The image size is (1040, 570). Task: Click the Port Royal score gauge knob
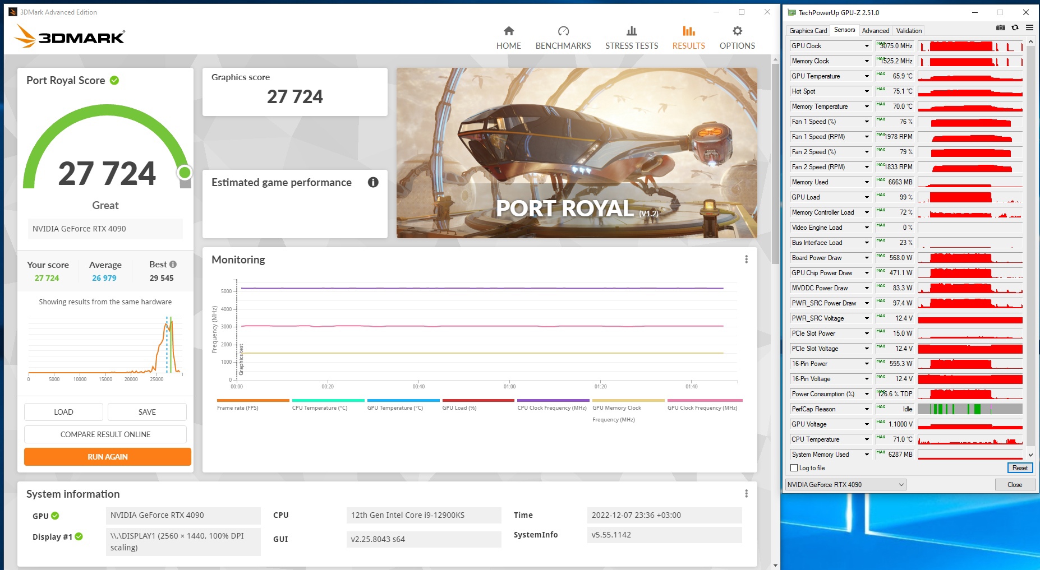click(185, 173)
